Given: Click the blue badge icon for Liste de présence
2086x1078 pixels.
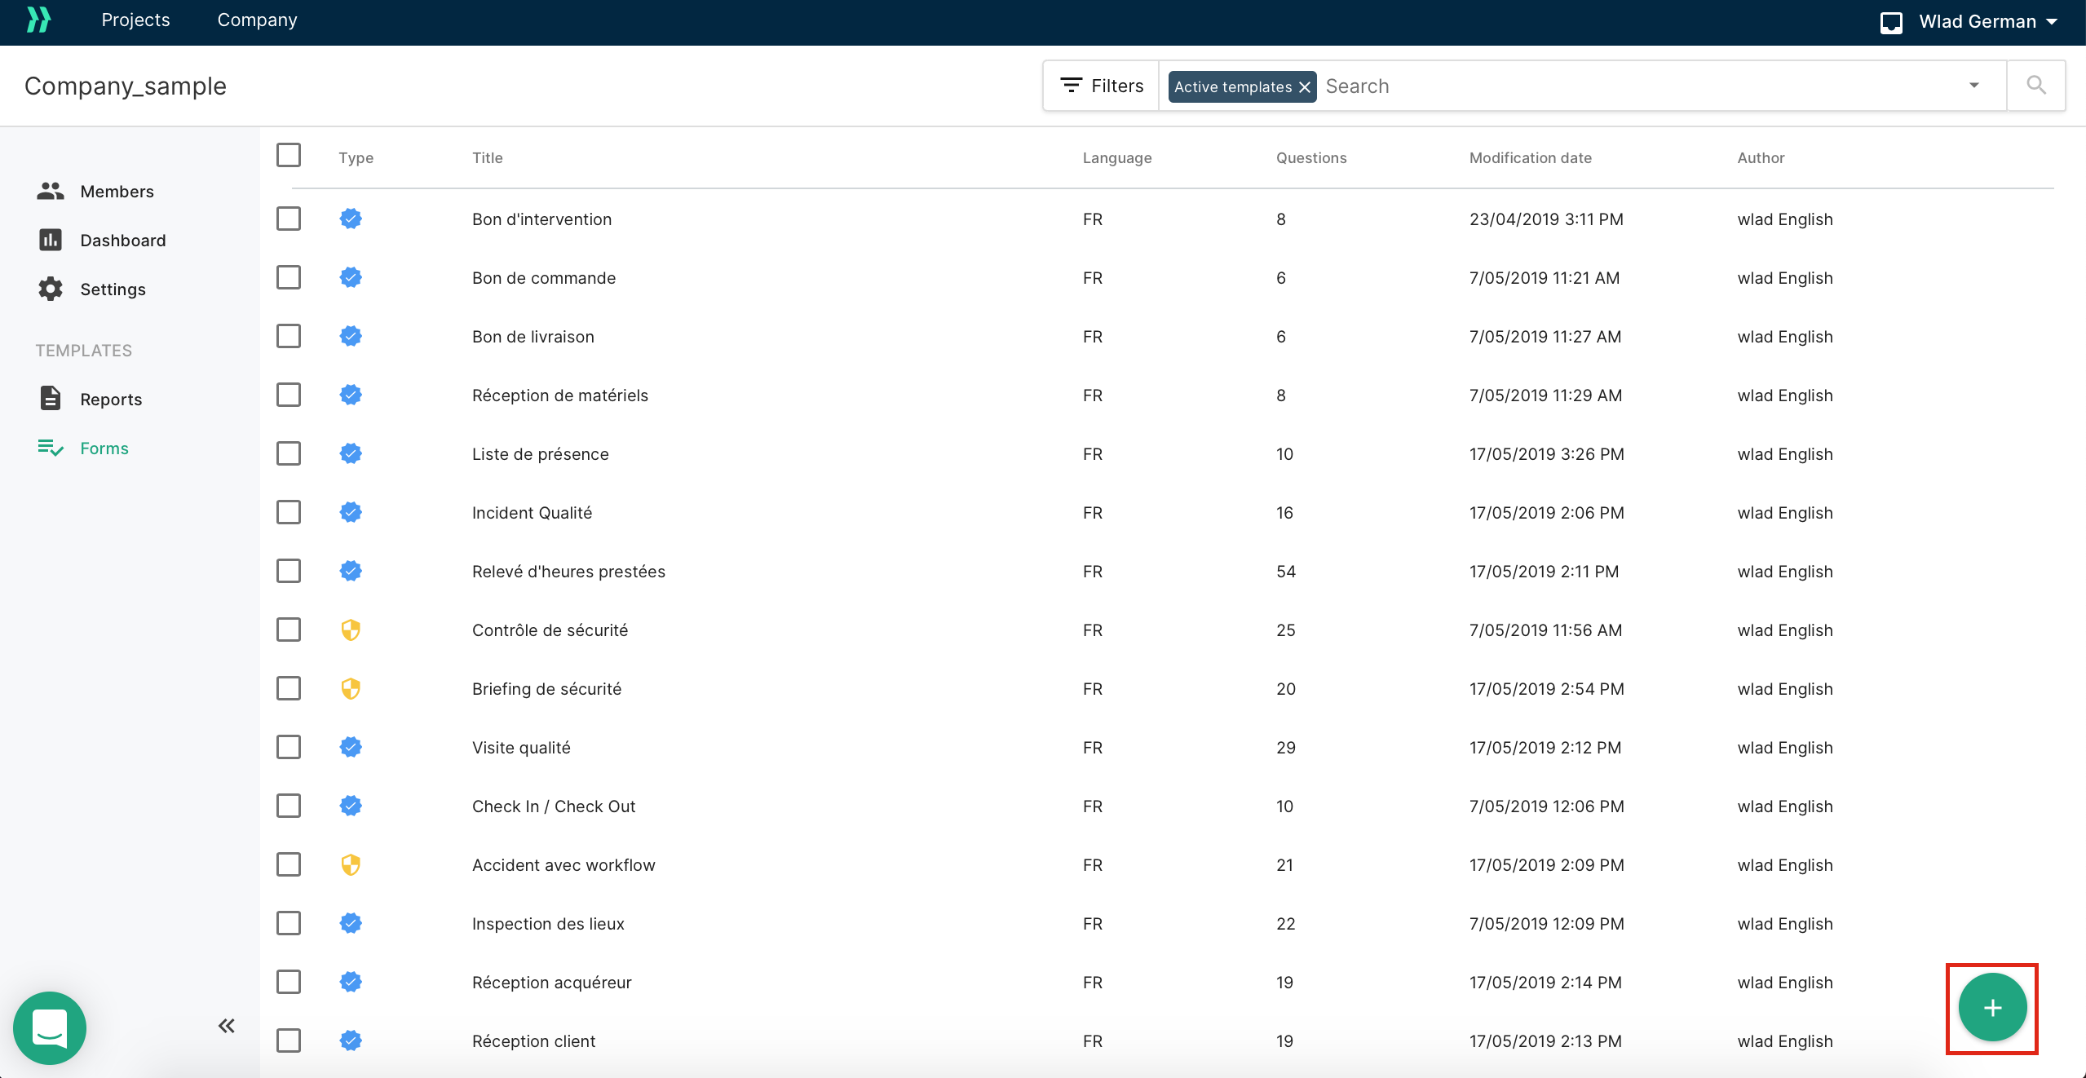Looking at the screenshot, I should coord(351,453).
